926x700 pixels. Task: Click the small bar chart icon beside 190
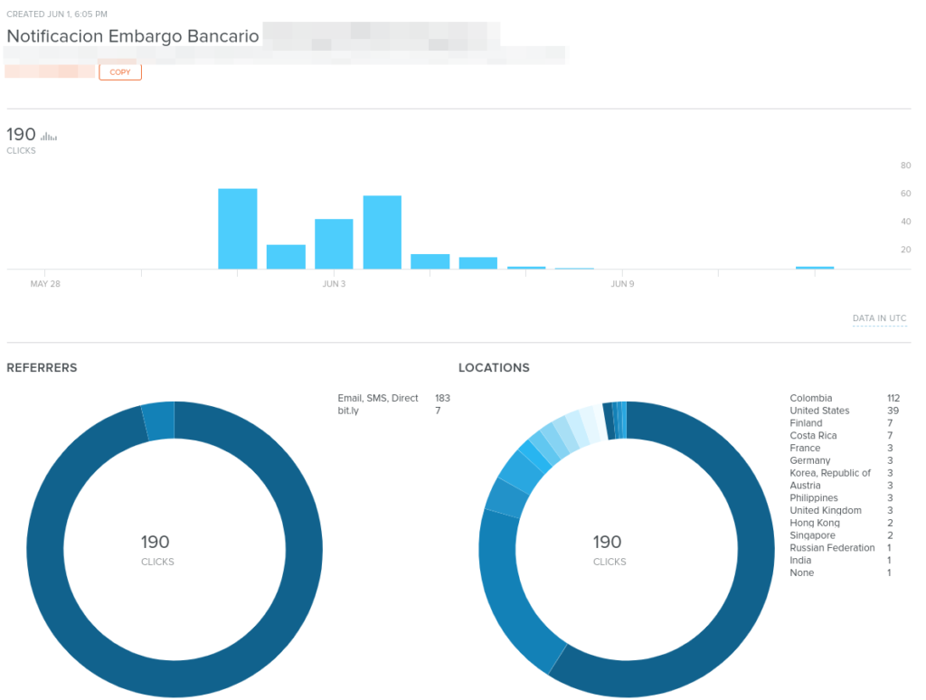pyautogui.click(x=49, y=137)
